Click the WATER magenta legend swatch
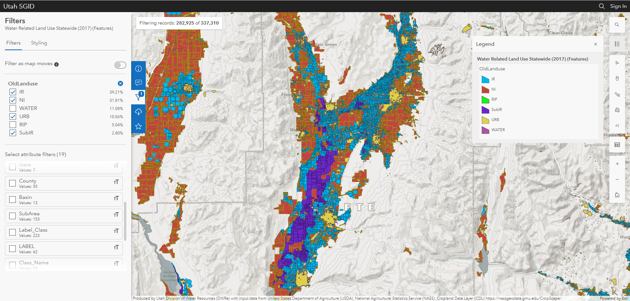This screenshot has height=301, width=630. click(x=485, y=130)
